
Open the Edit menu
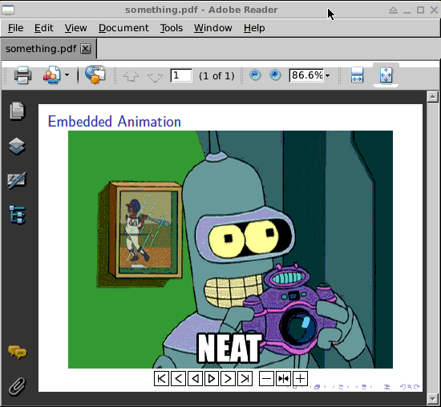point(43,28)
